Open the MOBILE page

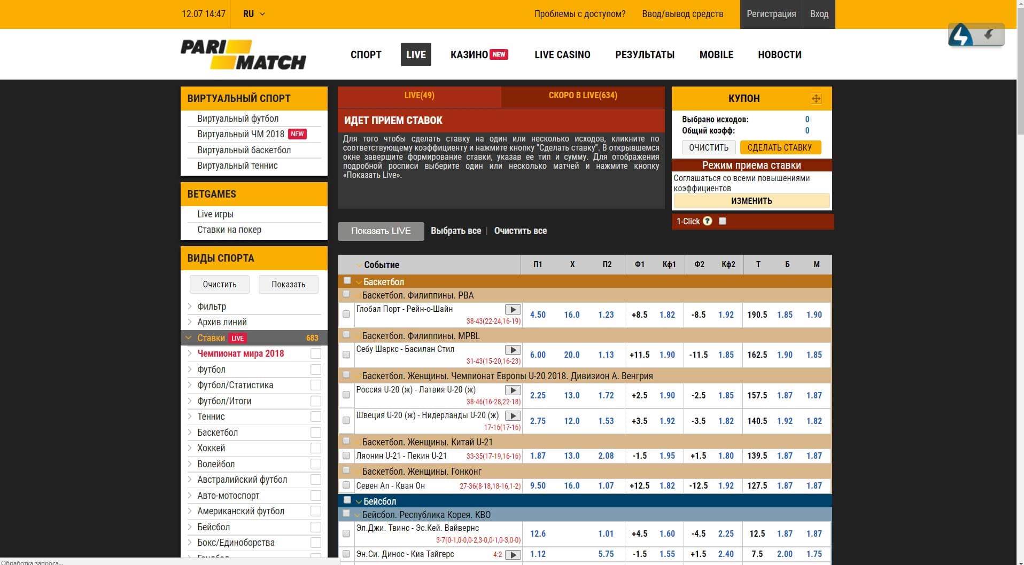coord(716,54)
